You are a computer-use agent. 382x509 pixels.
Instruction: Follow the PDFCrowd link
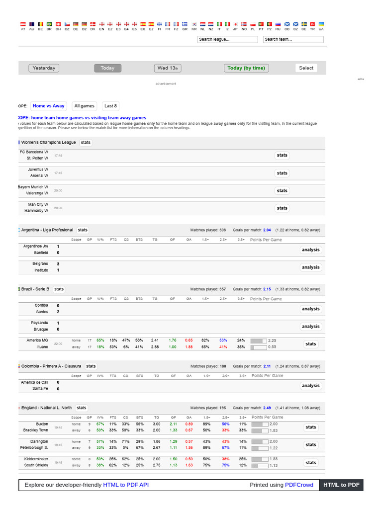pos(299,485)
